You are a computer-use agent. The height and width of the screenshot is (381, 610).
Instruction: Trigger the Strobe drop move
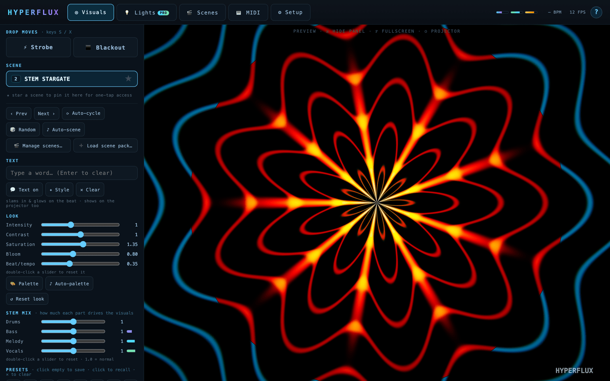click(x=39, y=47)
